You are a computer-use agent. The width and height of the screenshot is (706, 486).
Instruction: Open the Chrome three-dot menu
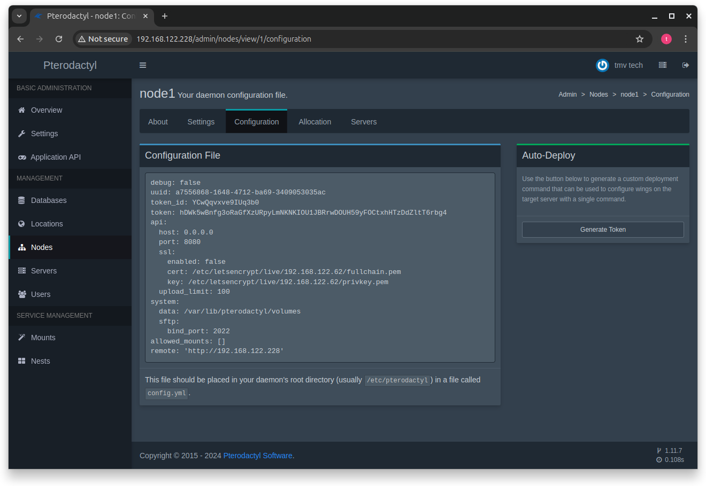(686, 39)
